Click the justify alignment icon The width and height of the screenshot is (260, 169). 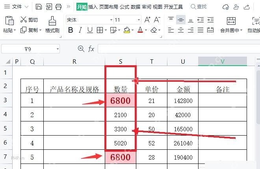200,30
